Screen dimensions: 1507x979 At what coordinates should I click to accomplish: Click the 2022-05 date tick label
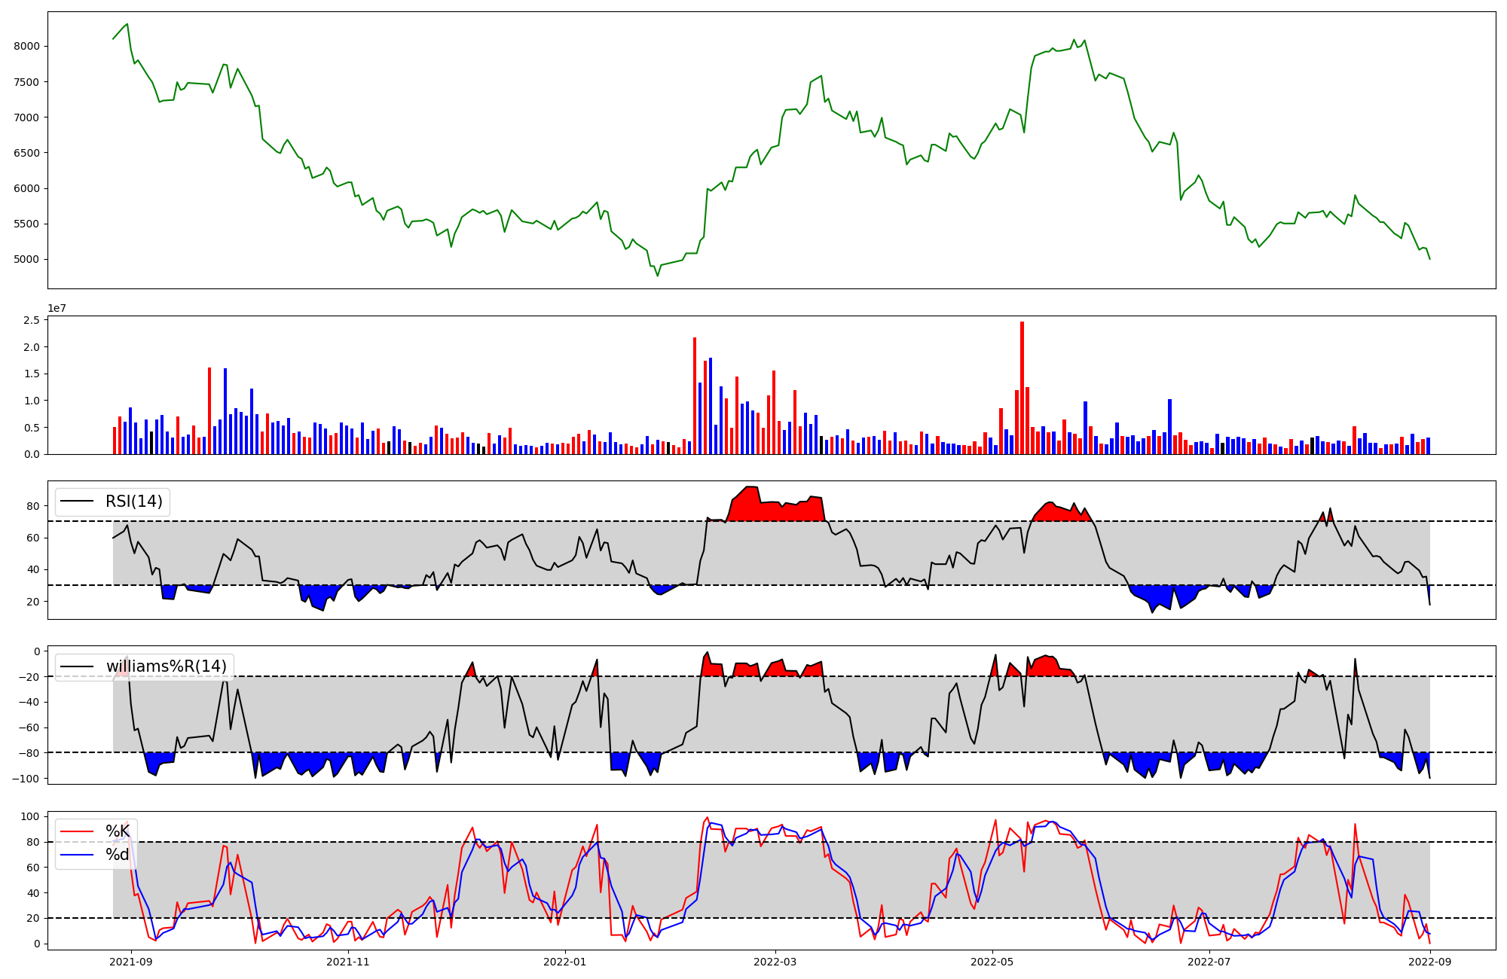click(x=992, y=962)
